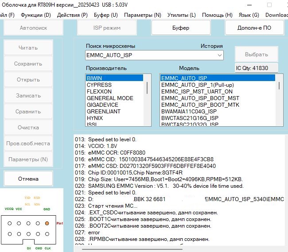This screenshot has height=252, width=288.
Task: Select BWAMAIA11C04G_ISP model
Action: (x=218, y=112)
